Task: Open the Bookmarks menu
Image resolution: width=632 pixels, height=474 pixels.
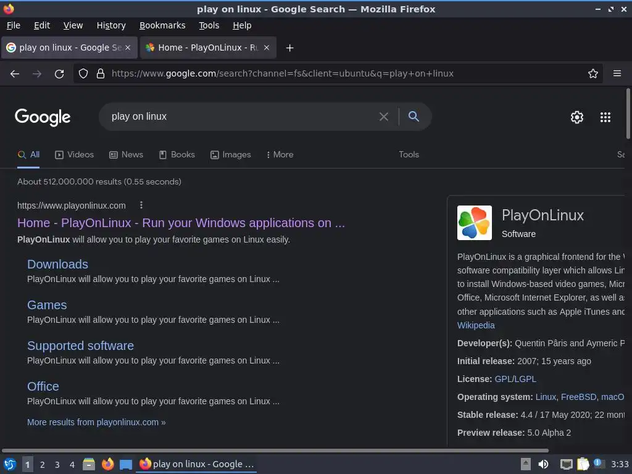Action: tap(162, 25)
